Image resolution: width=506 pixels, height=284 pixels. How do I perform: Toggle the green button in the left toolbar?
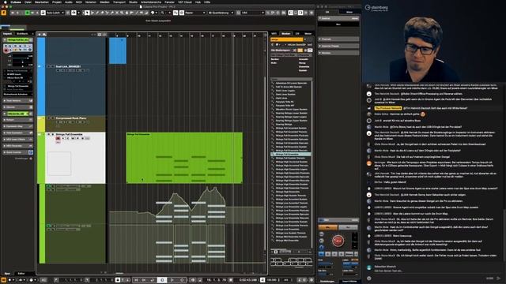tap(28, 13)
